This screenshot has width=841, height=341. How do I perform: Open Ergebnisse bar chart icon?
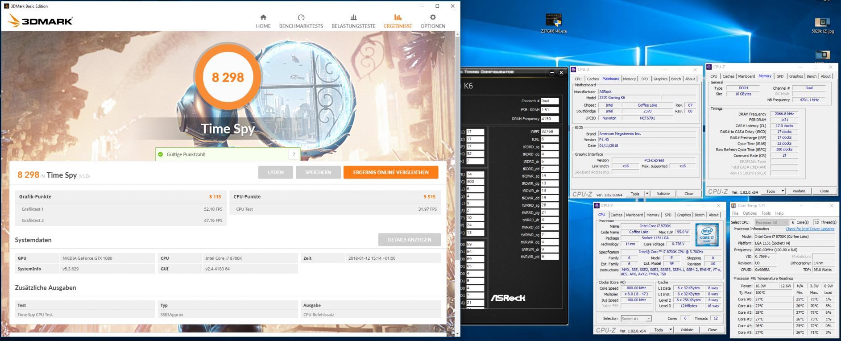click(x=398, y=17)
